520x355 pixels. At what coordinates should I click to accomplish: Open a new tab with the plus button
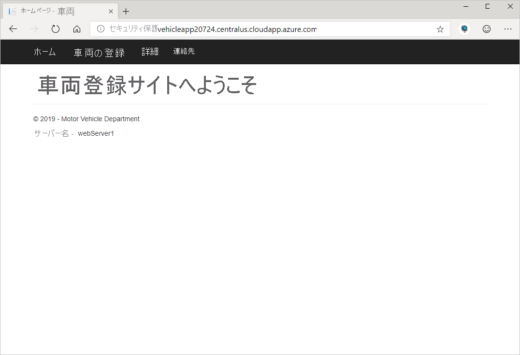click(126, 12)
